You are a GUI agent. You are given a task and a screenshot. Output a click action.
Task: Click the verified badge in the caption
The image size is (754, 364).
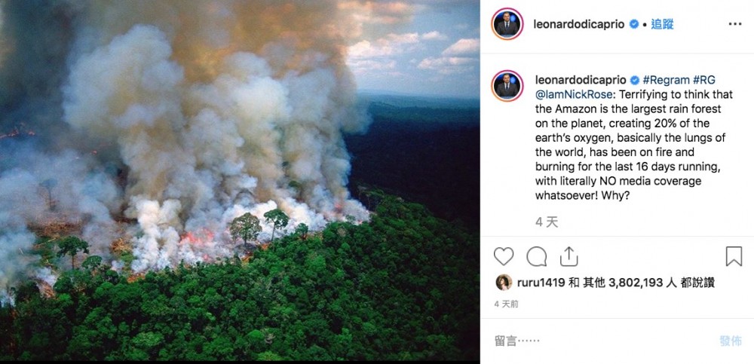tap(634, 81)
